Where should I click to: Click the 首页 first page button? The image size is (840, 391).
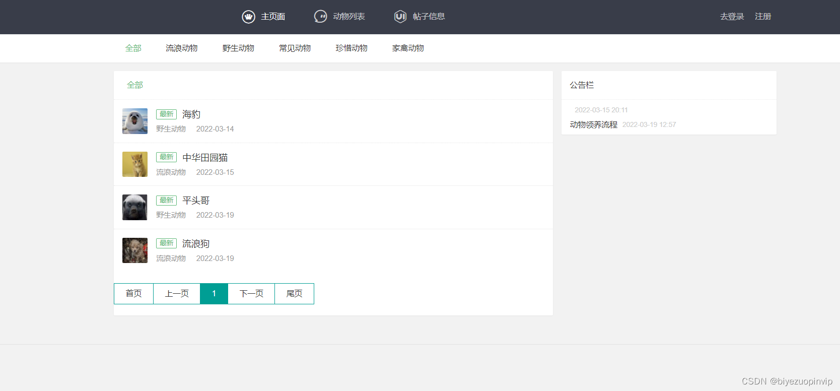(x=133, y=294)
